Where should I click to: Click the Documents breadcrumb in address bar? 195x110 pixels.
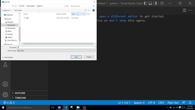pyautogui.click(x=30, y=6)
